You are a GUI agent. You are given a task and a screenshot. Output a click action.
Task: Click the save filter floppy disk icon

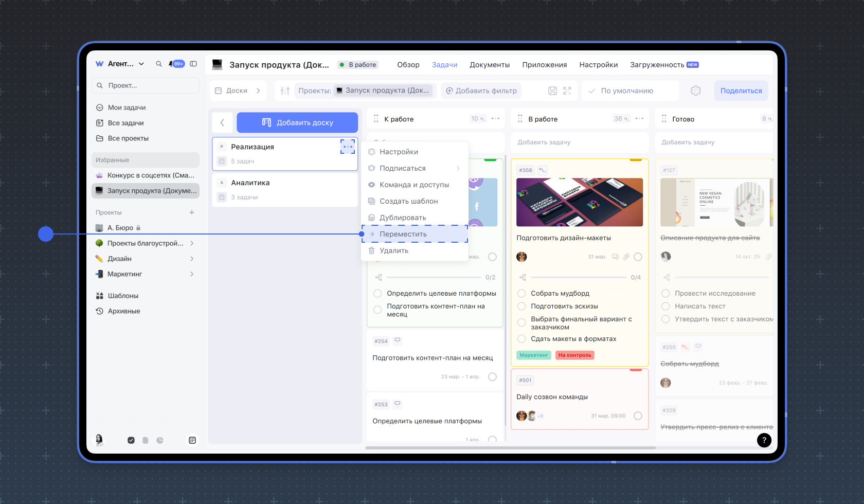coord(552,91)
